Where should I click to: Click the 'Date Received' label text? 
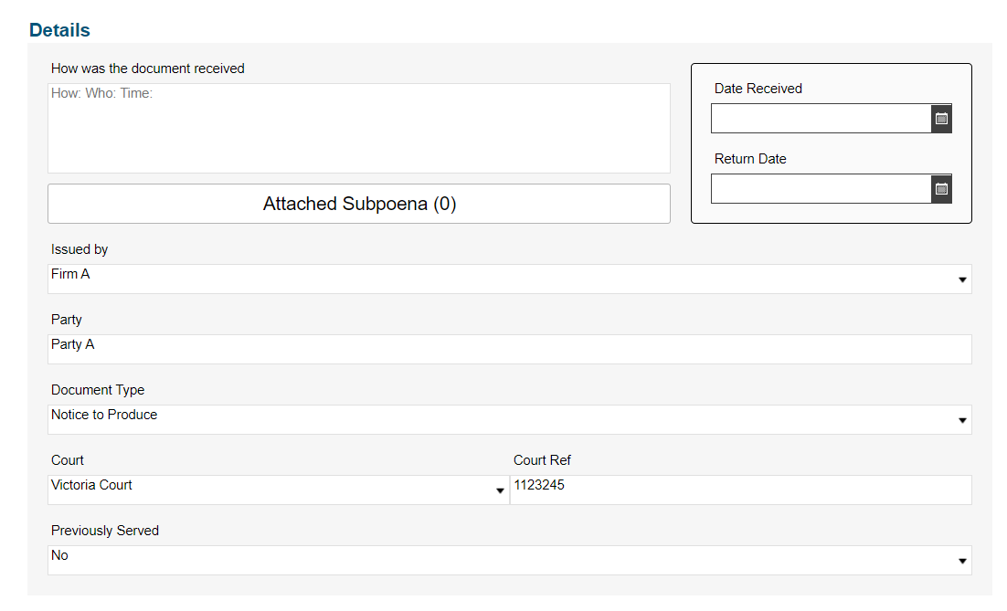click(x=758, y=89)
